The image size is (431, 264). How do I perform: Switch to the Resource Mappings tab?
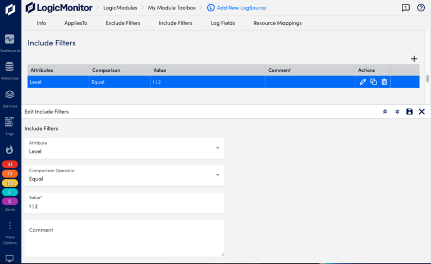(x=277, y=23)
